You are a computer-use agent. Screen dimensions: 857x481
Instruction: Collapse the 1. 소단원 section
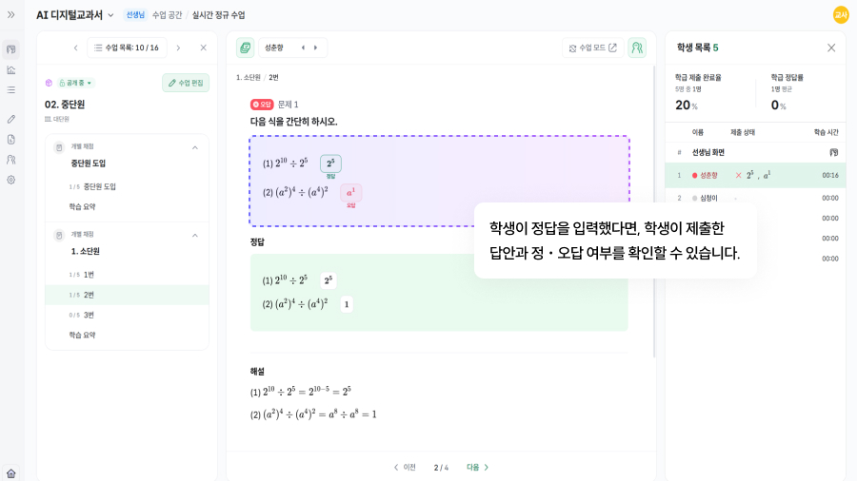(195, 235)
